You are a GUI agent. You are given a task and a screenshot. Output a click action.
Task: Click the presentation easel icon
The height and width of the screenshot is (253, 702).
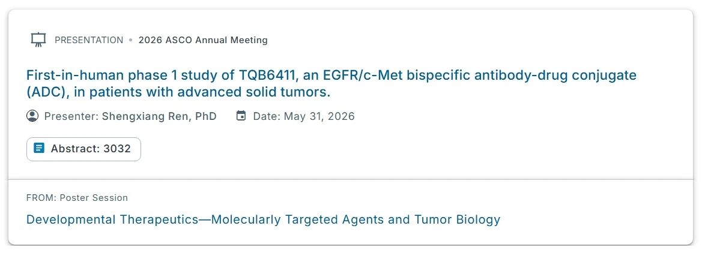(38, 40)
